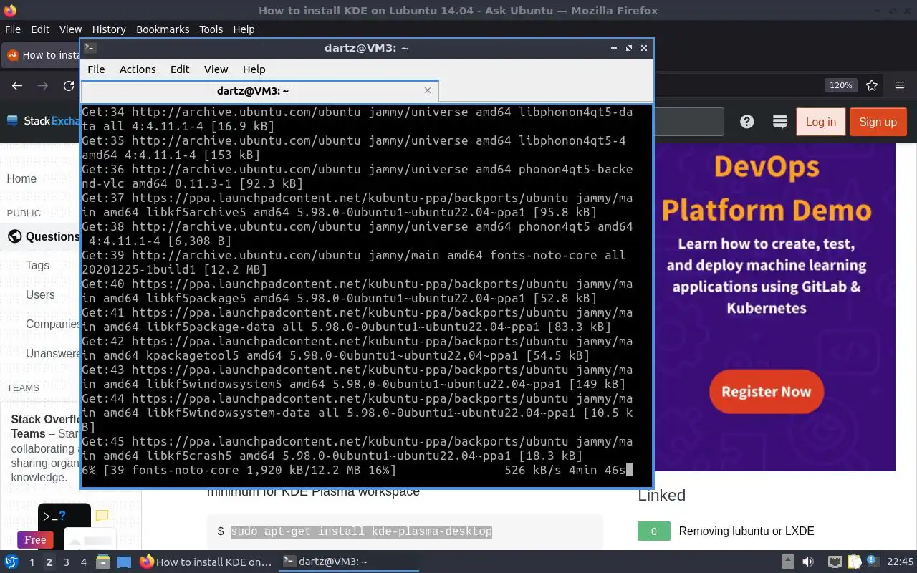The width and height of the screenshot is (917, 573).
Task: Close the terminal window
Action: [x=644, y=48]
